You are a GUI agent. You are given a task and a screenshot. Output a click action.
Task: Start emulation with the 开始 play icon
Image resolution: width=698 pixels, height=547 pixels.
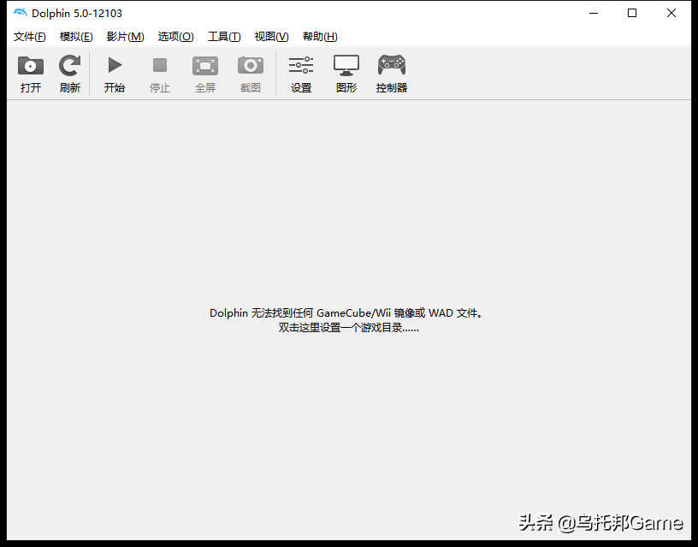[115, 65]
